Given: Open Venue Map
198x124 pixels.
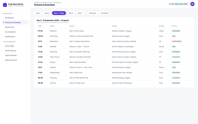Looking at the screenshot, I should (15, 46).
